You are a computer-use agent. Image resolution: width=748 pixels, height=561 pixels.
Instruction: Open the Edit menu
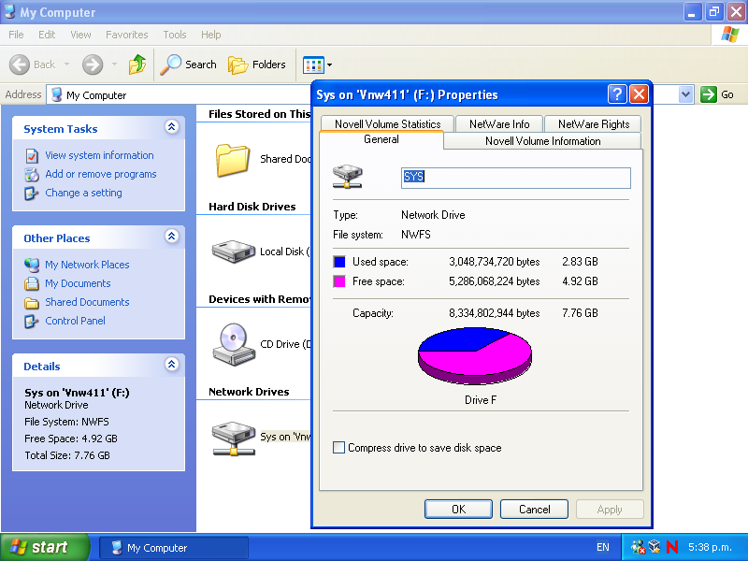point(47,35)
